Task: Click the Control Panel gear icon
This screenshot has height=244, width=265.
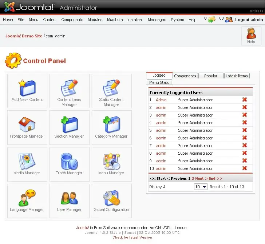Action: pos(13,61)
